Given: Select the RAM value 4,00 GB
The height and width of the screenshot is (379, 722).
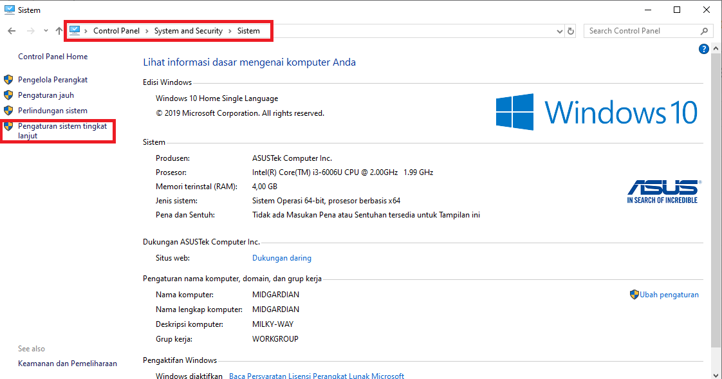Looking at the screenshot, I should tap(264, 187).
